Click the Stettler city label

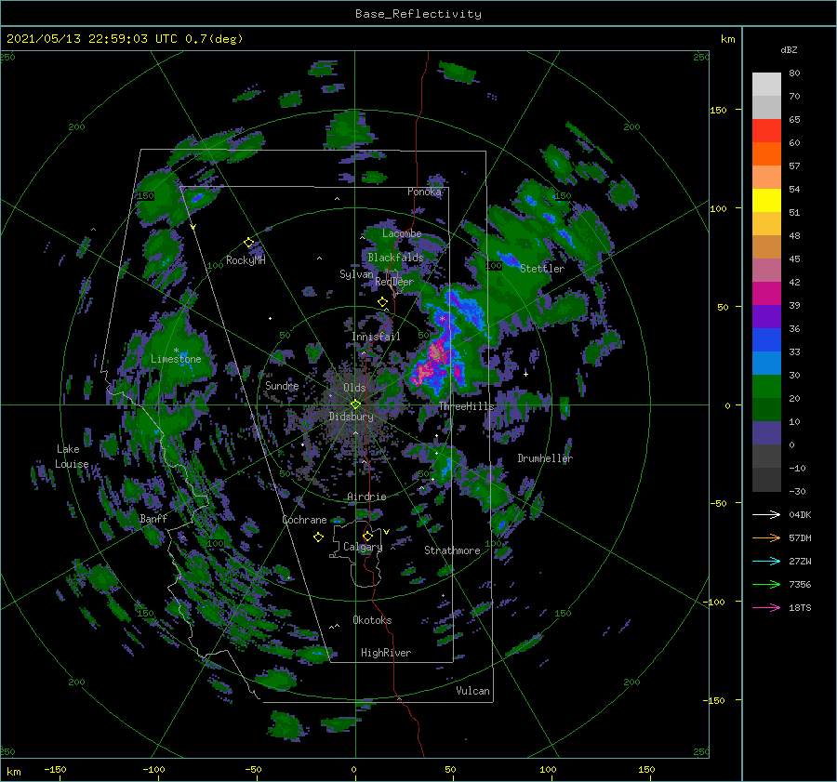[x=542, y=269]
